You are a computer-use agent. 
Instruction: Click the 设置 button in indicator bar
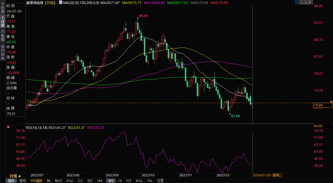point(160,181)
